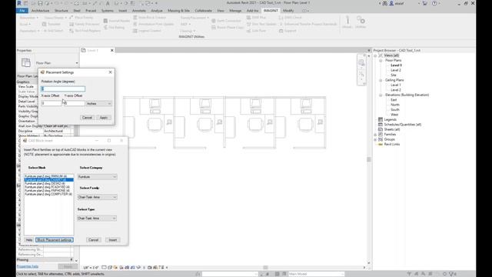Select the DESK2 block in list
The width and height of the screenshot is (492, 277).
pos(45,183)
